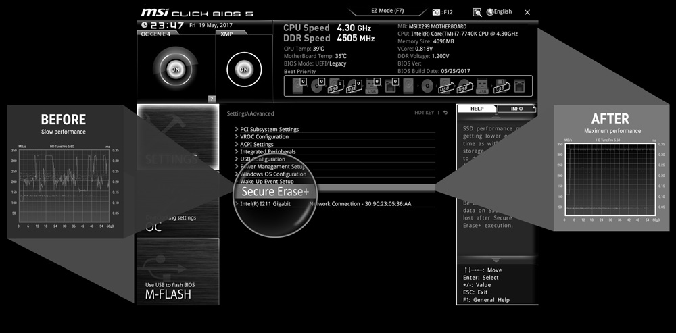Screen dimensions: 676x333
Task: Switch to the HELP tab
Action: coord(477,109)
